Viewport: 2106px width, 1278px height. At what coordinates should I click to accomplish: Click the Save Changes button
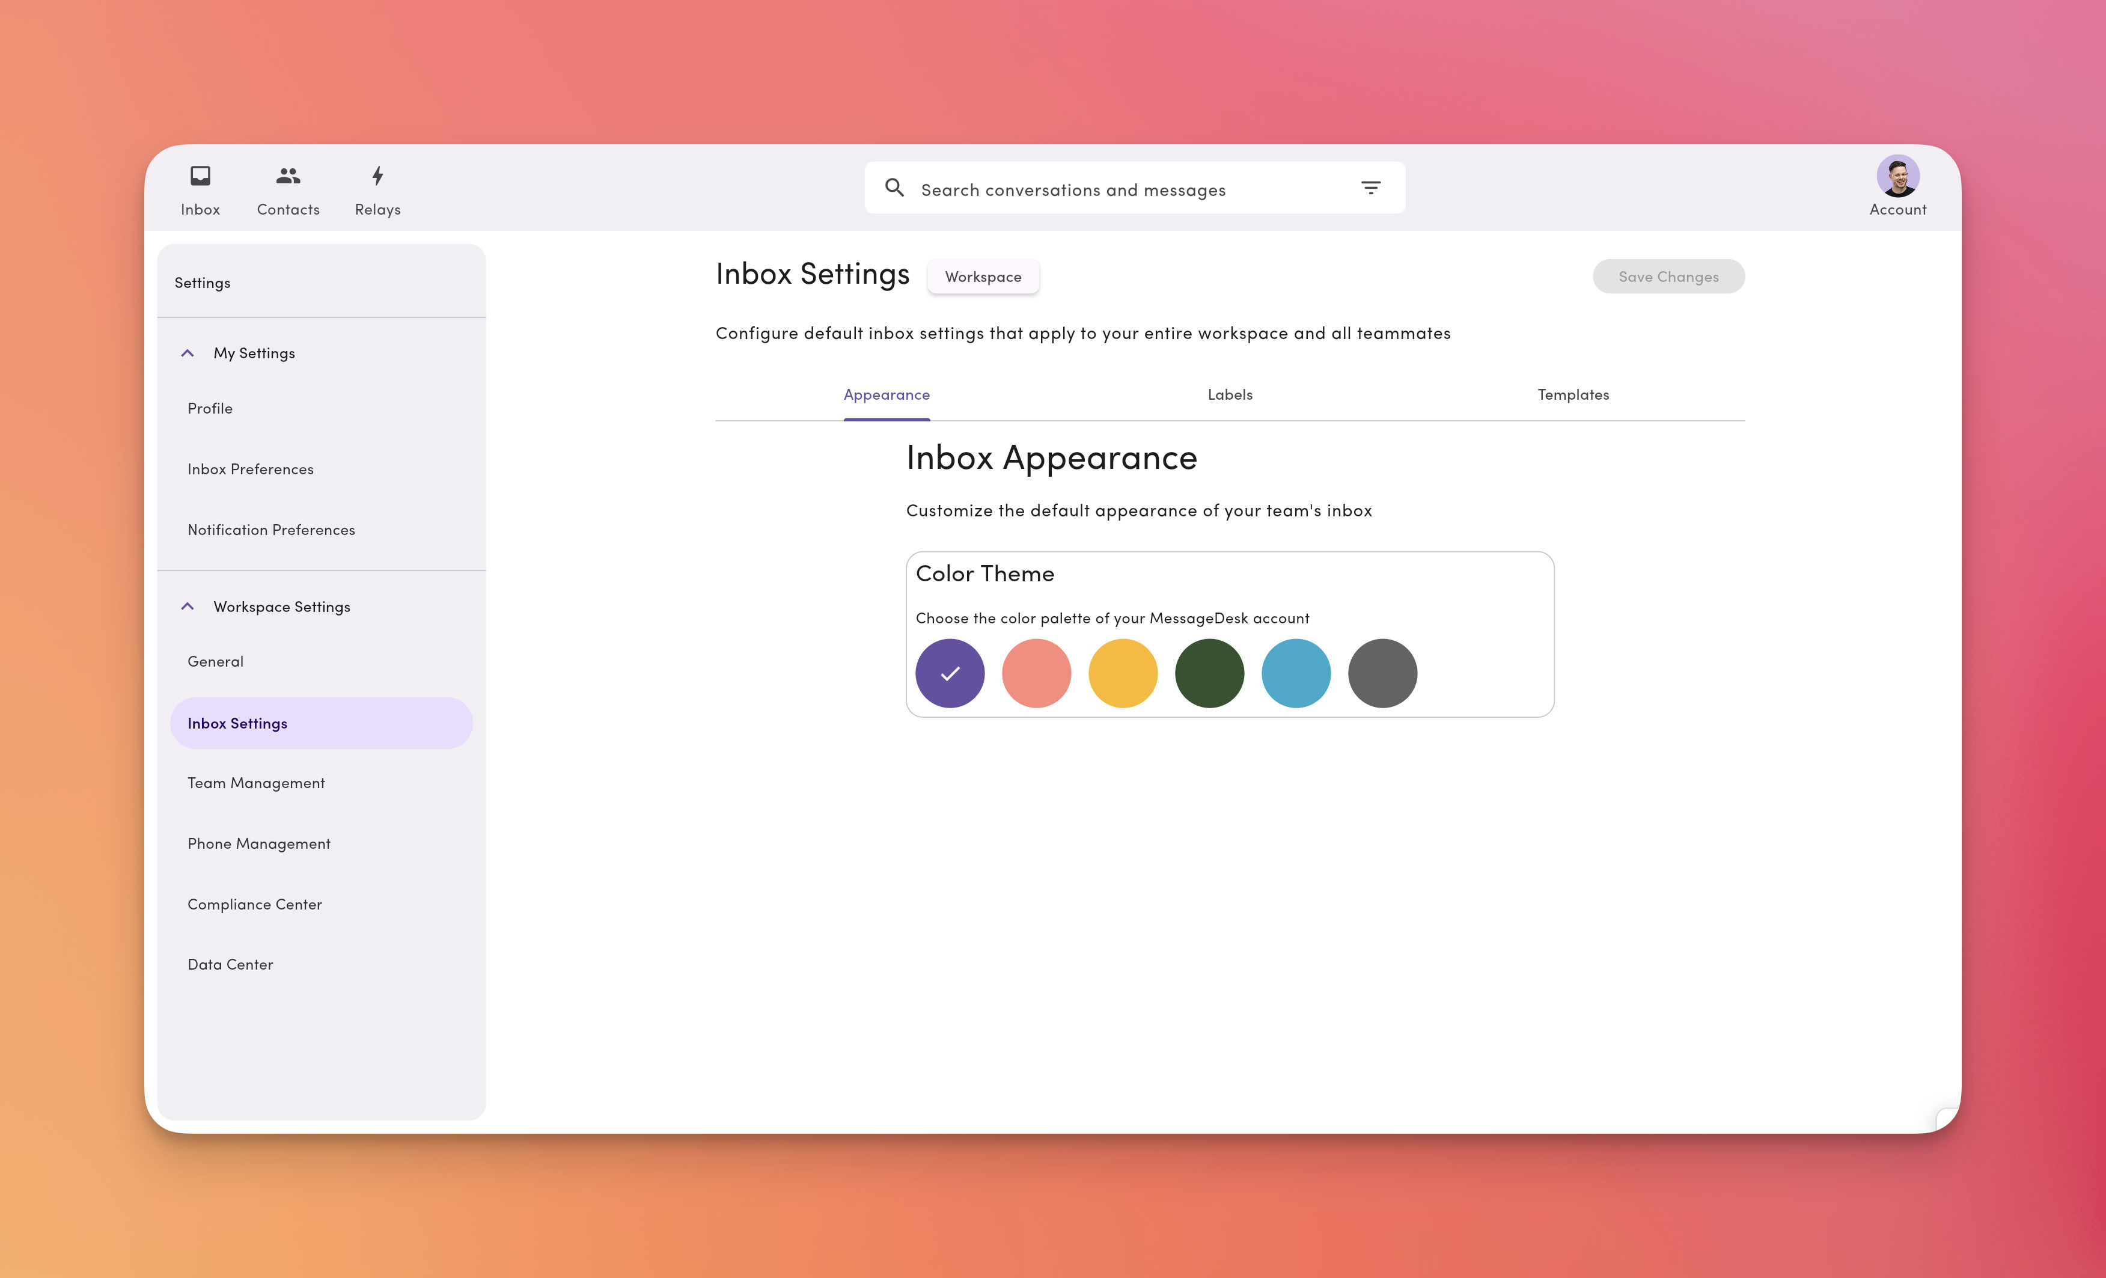click(1667, 276)
